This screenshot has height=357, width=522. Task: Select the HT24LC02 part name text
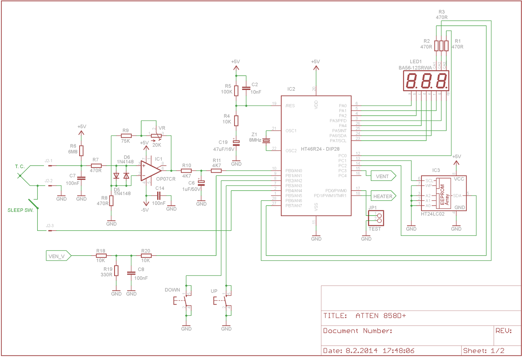[433, 214]
